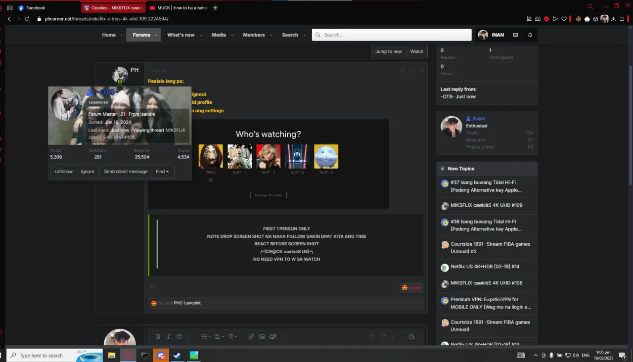Open the browser downloads icon
The width and height of the screenshot is (633, 362).
coord(613,19)
